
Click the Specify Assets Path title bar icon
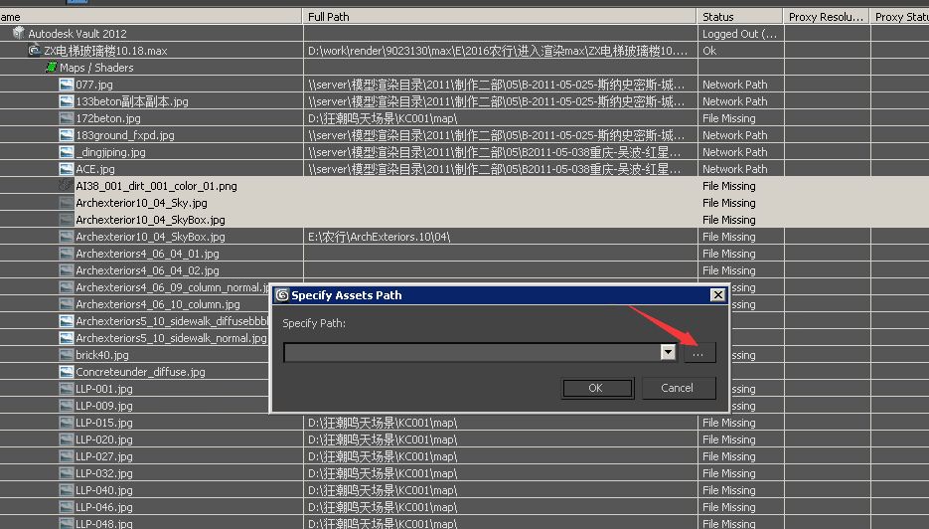coord(282,295)
